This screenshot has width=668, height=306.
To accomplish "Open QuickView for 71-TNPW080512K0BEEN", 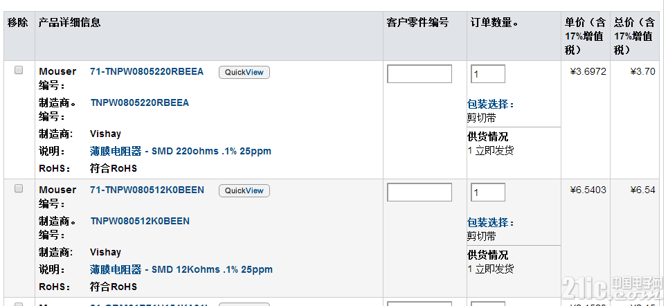I will pyautogui.click(x=244, y=190).
